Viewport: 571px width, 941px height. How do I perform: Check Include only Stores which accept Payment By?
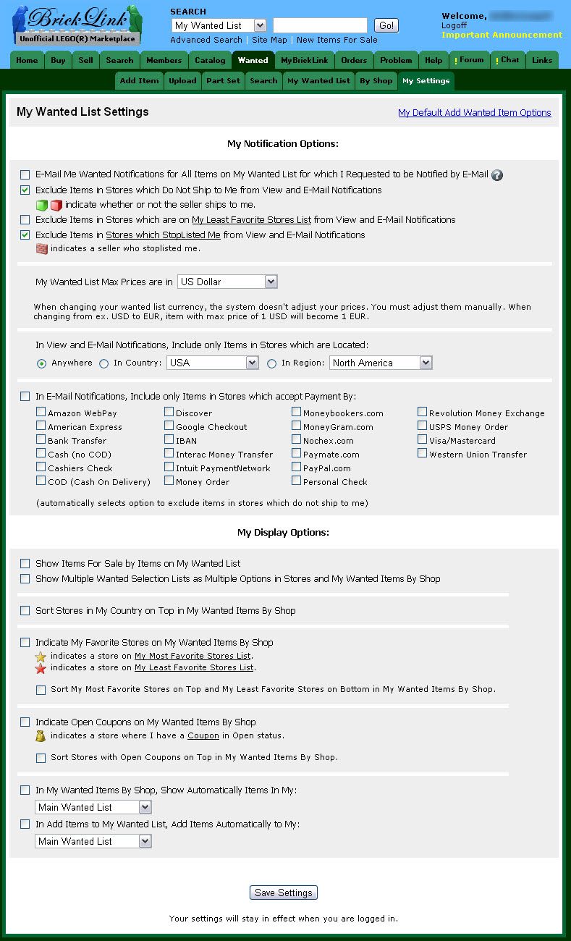pos(25,397)
